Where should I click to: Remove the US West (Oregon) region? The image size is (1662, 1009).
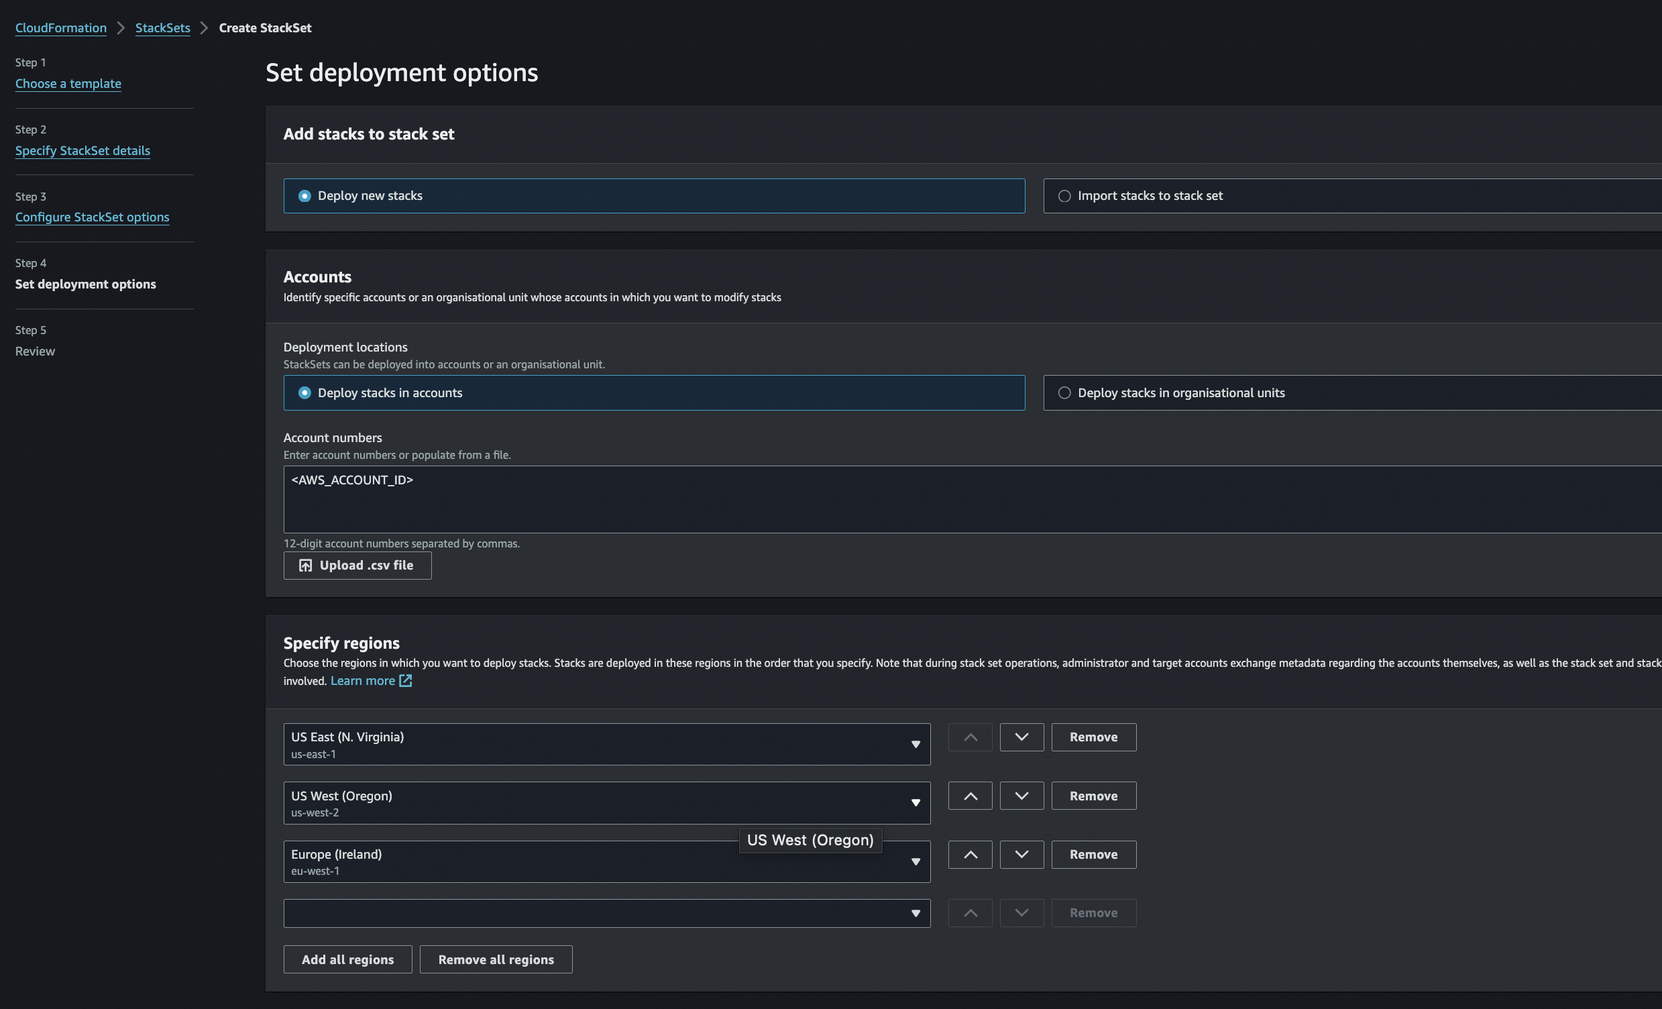click(x=1093, y=796)
